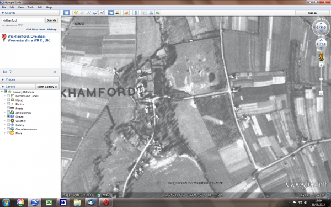Image resolution: width=331 pixels, height=207 pixels.
Task: Show sunlight across the landscape
Action: [117, 13]
